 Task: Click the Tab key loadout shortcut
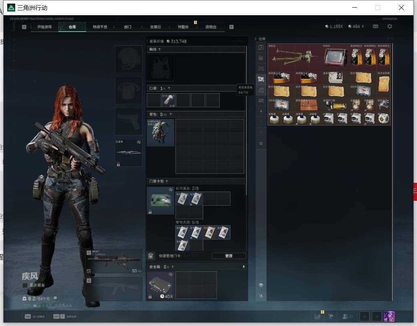click(35, 316)
